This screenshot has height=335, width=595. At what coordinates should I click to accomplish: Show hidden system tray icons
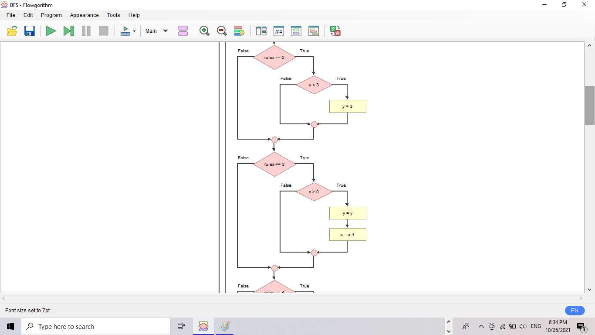[481, 326]
